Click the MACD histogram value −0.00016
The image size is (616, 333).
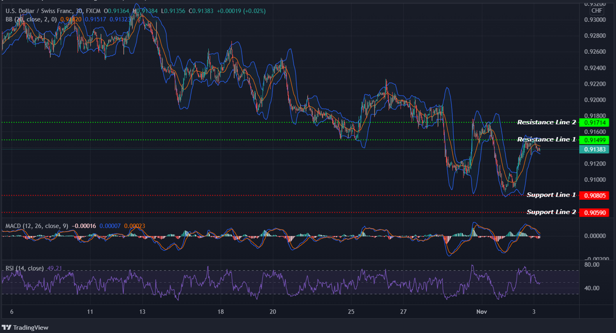[x=84, y=226]
